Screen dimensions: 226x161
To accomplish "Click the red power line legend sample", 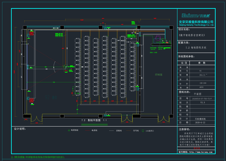I will (x=88, y=131).
